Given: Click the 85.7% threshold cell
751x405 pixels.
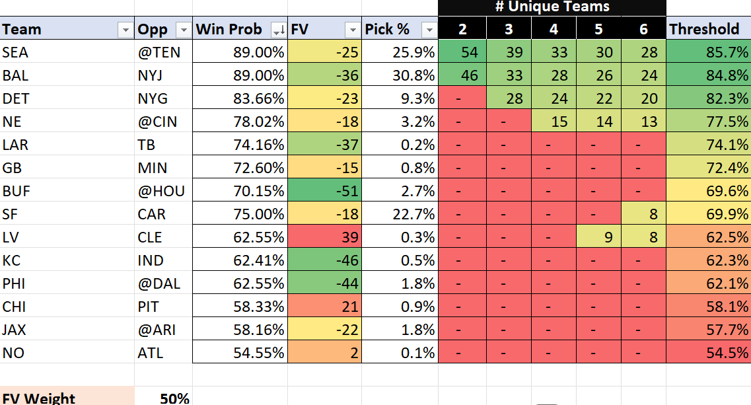Looking at the screenshot, I should pyautogui.click(x=707, y=52).
